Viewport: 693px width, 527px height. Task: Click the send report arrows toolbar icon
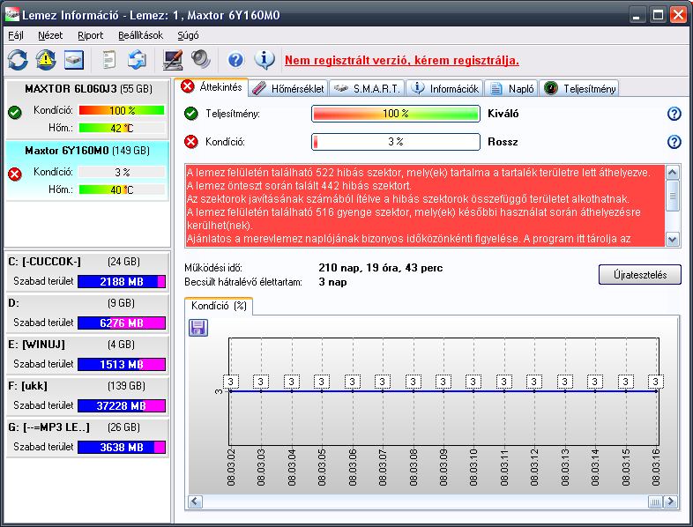tap(137, 60)
